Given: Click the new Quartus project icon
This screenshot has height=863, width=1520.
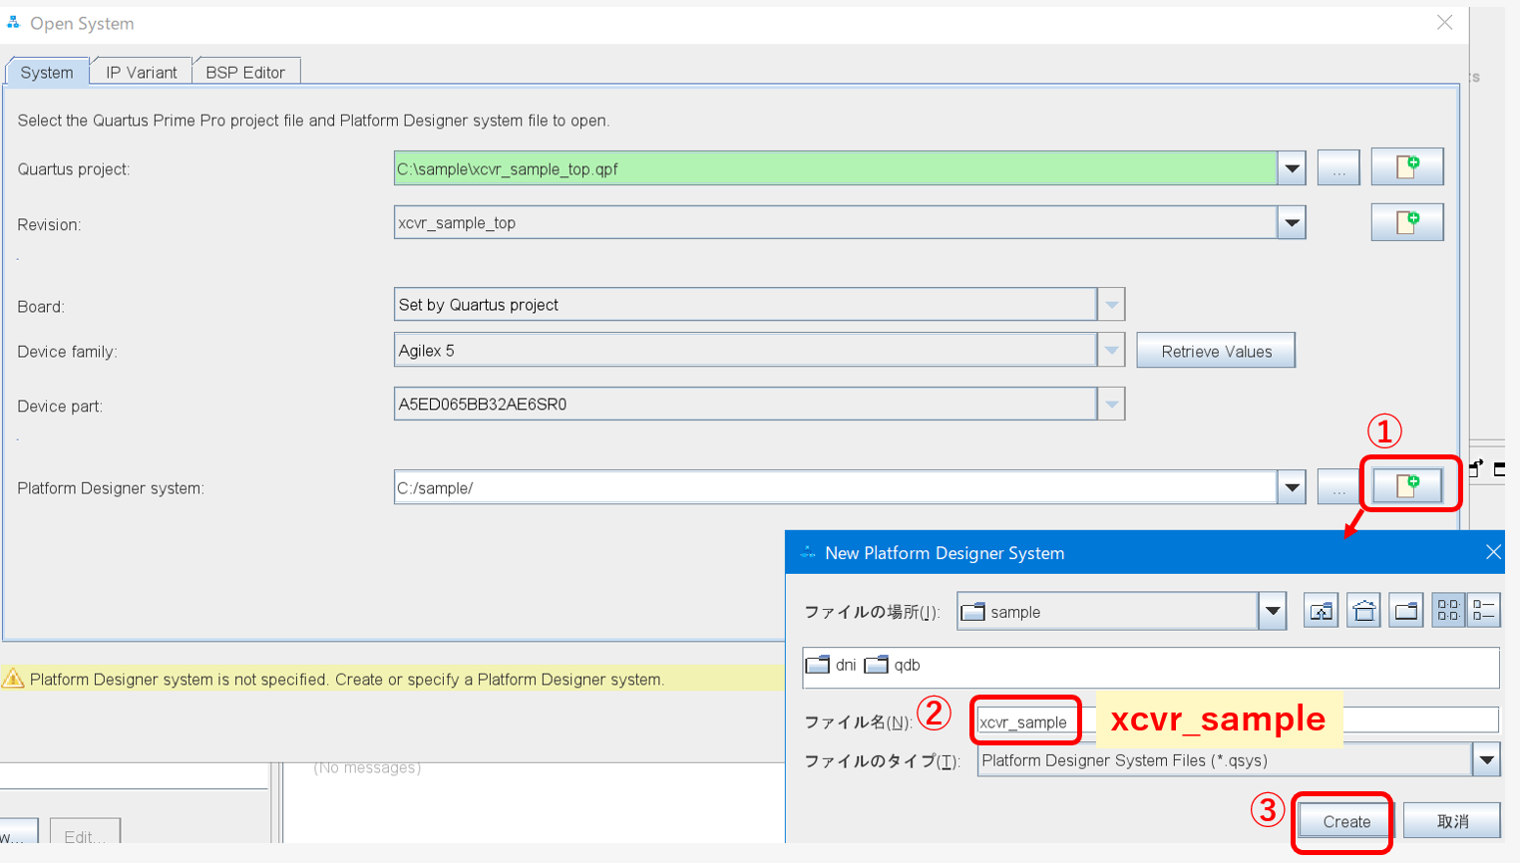Looking at the screenshot, I should [x=1406, y=167].
